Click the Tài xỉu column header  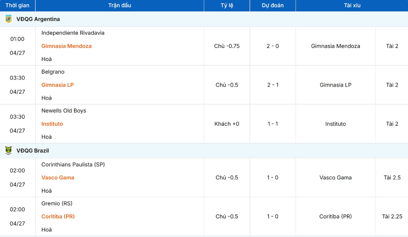pyautogui.click(x=352, y=5)
